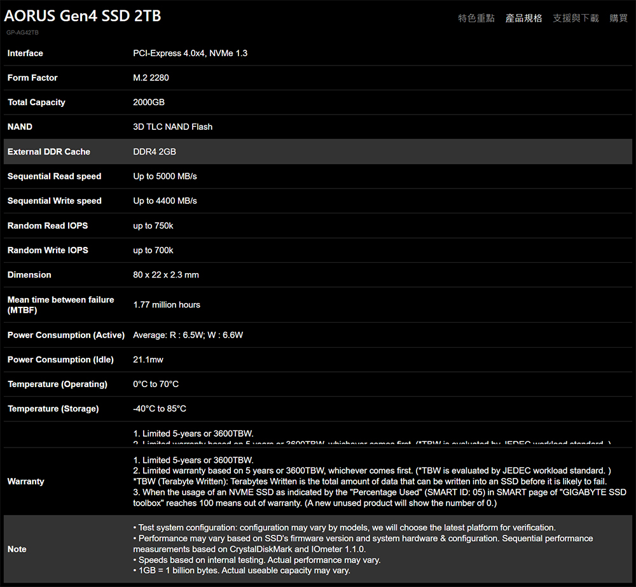Click the Total Capacity label
Screen dimensions: 636x587
pyautogui.click(x=36, y=103)
